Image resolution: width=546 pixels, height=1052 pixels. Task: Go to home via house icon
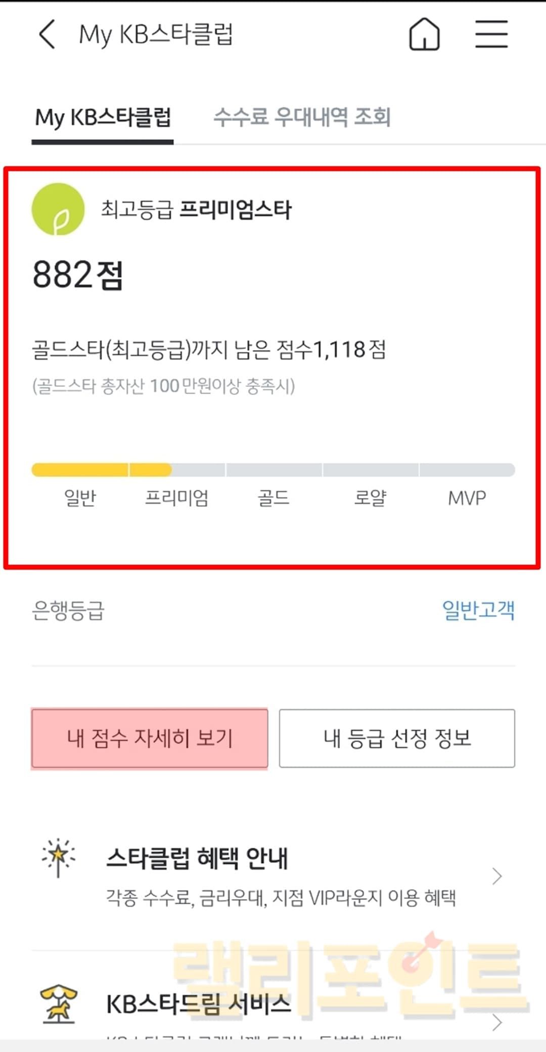coord(424,34)
